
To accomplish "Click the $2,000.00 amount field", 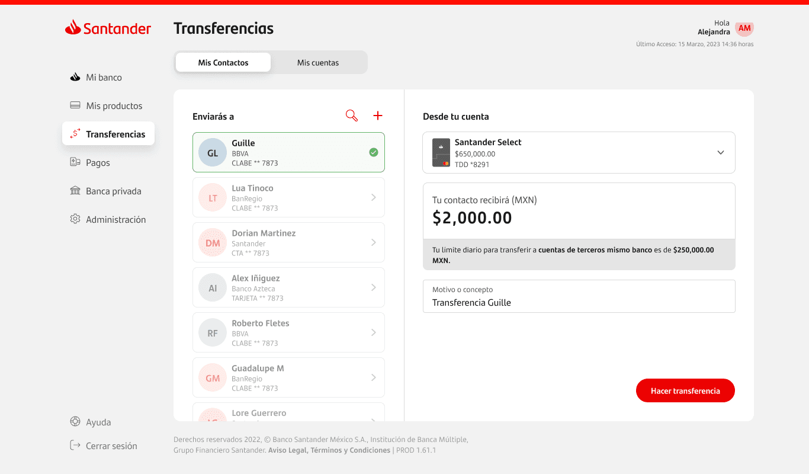I will pos(579,211).
